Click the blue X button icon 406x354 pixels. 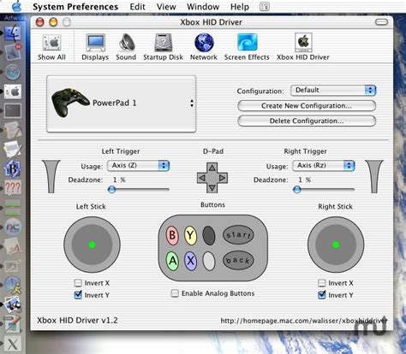[190, 261]
